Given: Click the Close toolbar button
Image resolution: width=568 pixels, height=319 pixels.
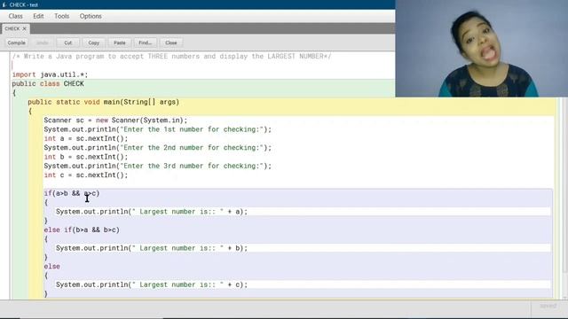Looking at the screenshot, I should click(x=170, y=43).
